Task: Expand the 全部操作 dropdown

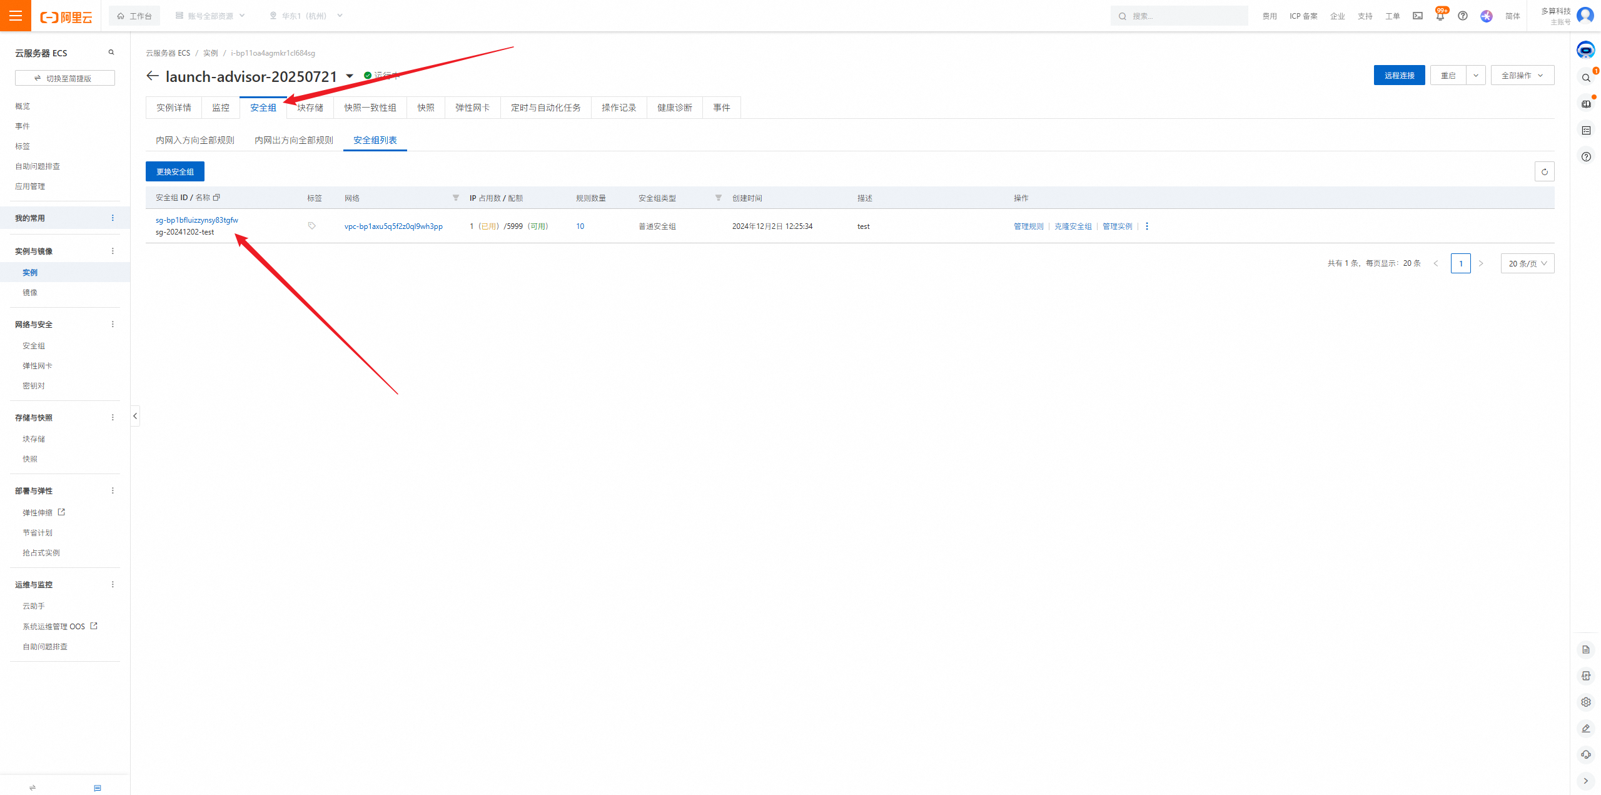Action: [x=1522, y=76]
